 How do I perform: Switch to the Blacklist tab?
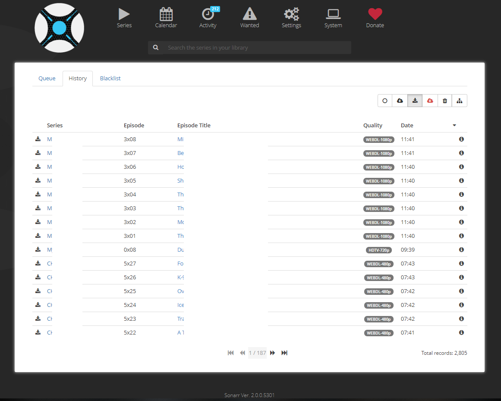[110, 78]
